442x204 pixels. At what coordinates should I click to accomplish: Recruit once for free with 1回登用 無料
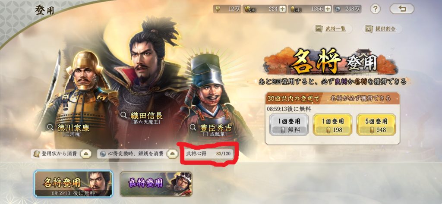coord(289,125)
